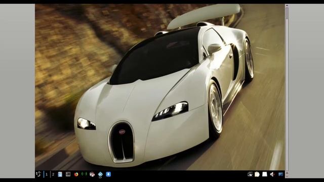The width and height of the screenshot is (324, 182).
Task: Click the network connection tray icon
Action: click(x=250, y=174)
